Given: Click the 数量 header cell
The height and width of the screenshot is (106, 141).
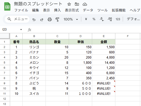Looking at the screenshot, I should 57,42.
